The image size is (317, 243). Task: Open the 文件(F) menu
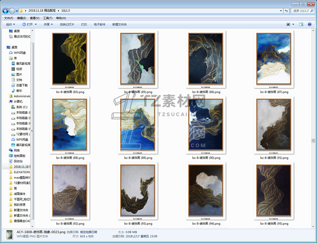pos(8,18)
